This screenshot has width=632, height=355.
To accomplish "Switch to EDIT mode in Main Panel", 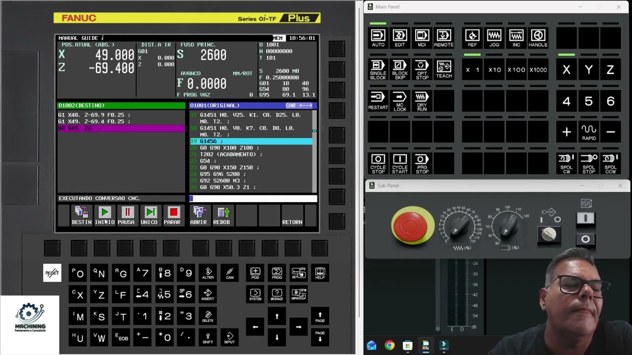I will pos(400,38).
